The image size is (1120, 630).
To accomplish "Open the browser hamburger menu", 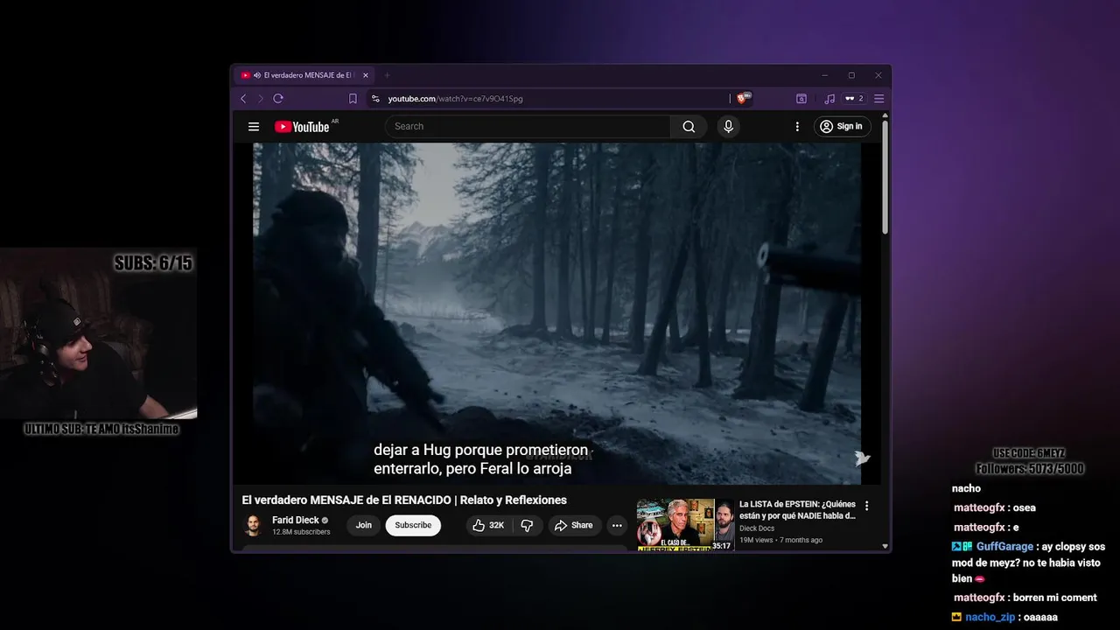I will coord(879,99).
